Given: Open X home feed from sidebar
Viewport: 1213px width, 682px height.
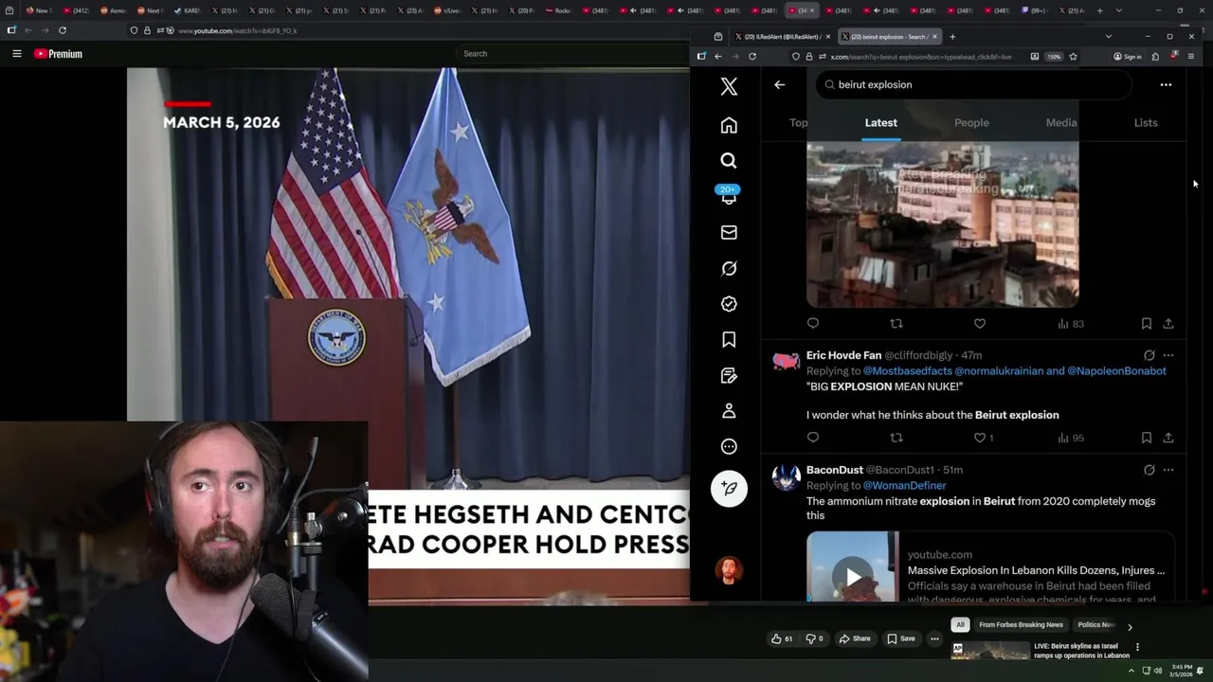Looking at the screenshot, I should pos(729,126).
